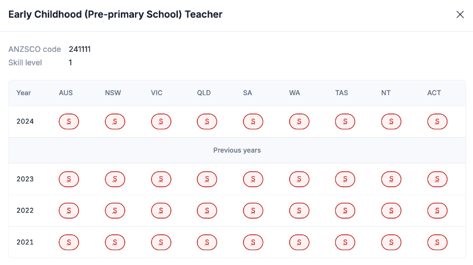Click the 2024 NSW shortage status icon

115,121
